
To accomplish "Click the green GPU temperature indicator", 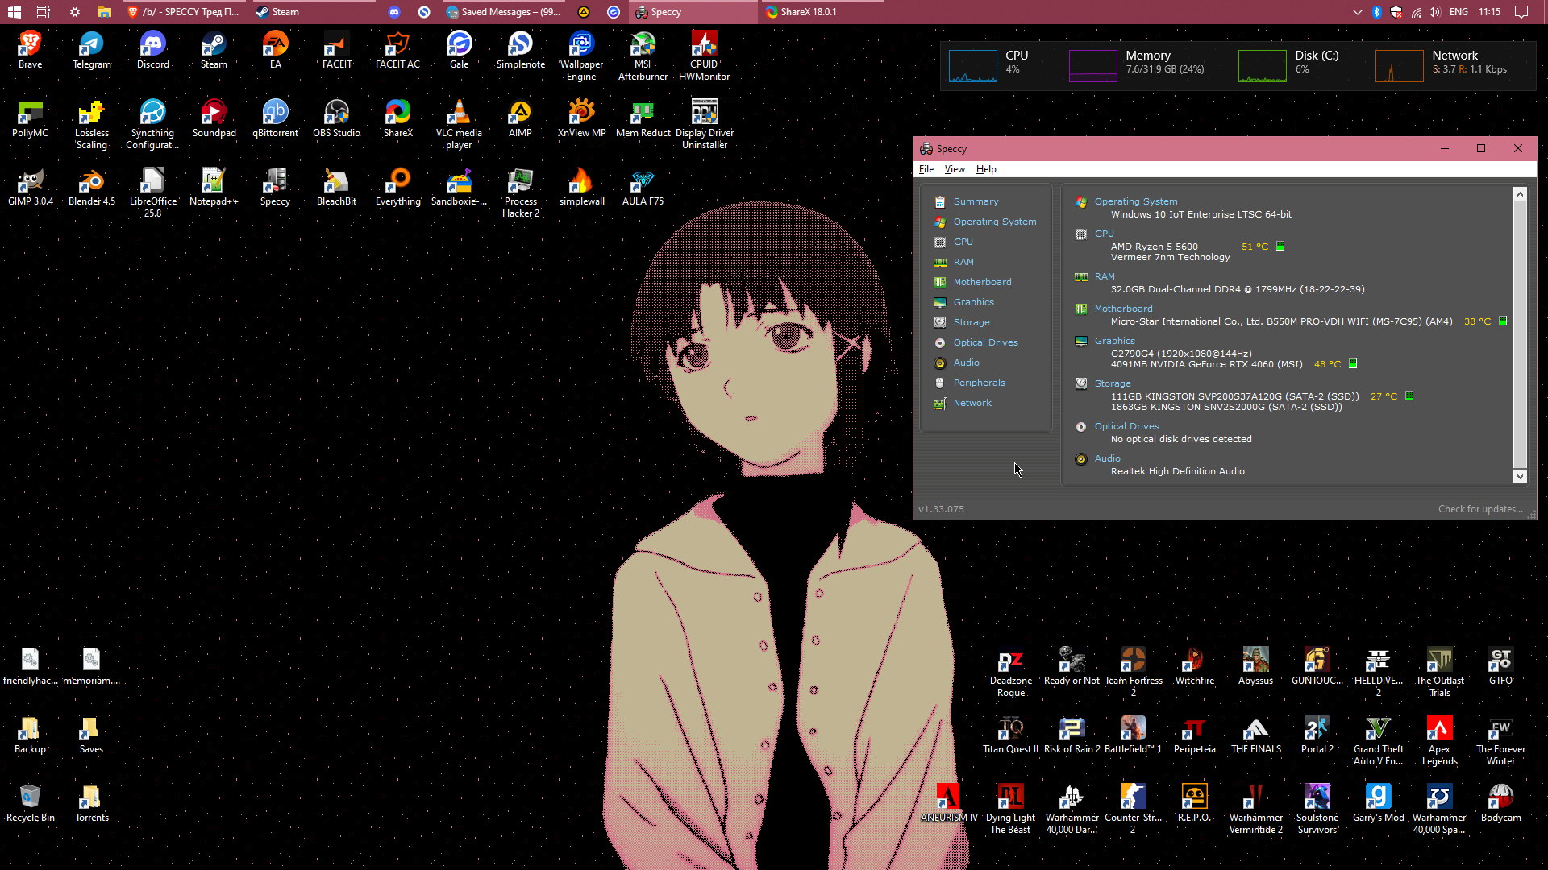I will tap(1353, 364).
